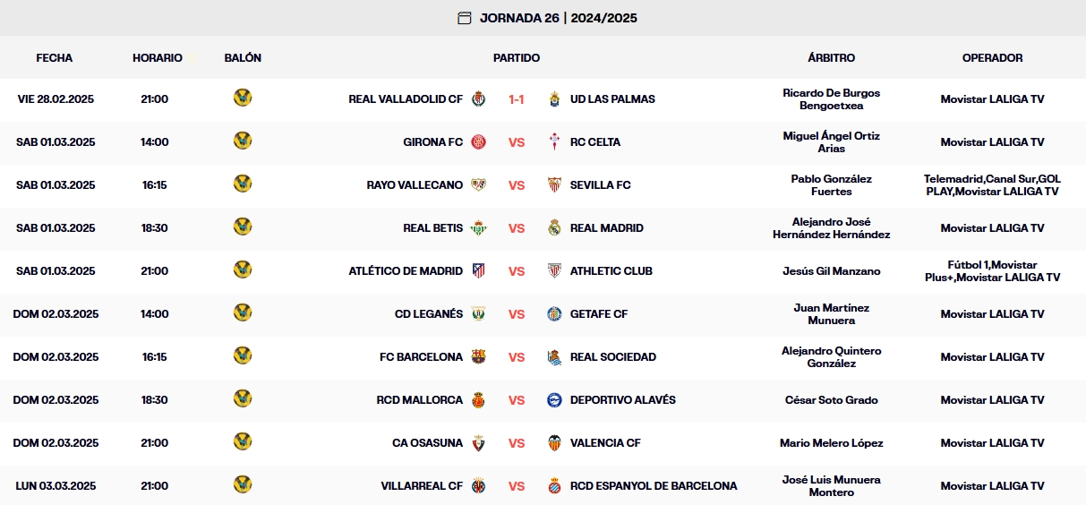
Task: Click the UD Las Palmas crest
Action: (554, 99)
